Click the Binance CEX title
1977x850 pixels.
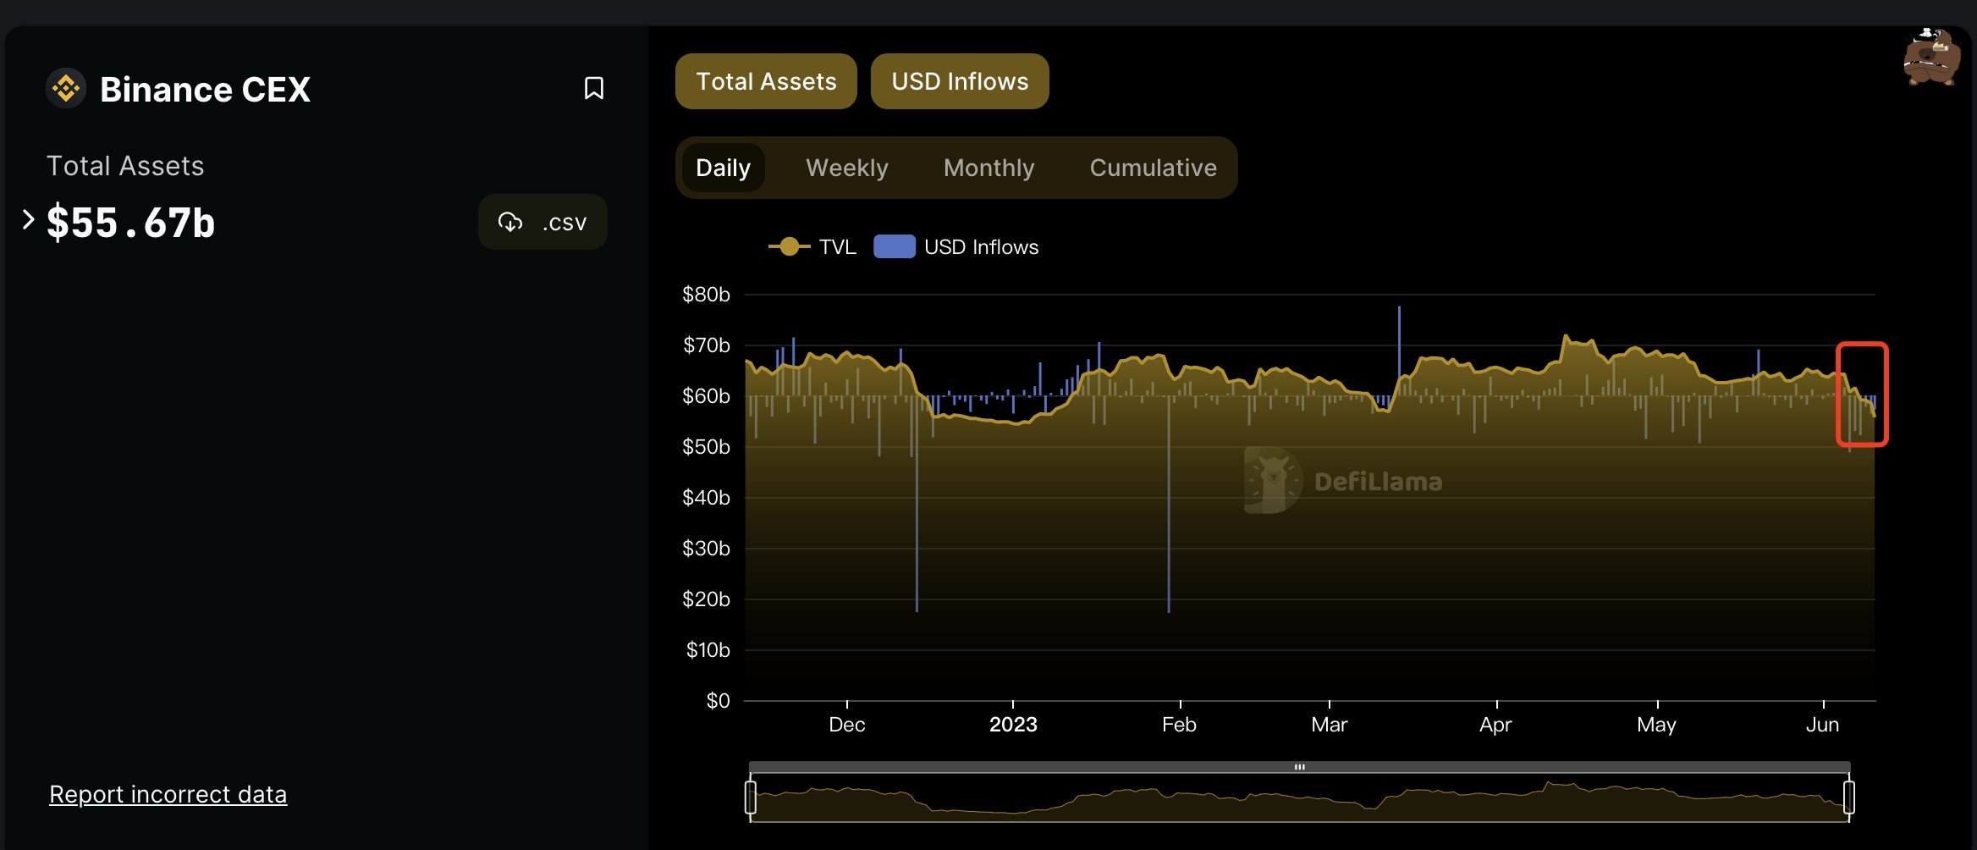click(x=205, y=89)
